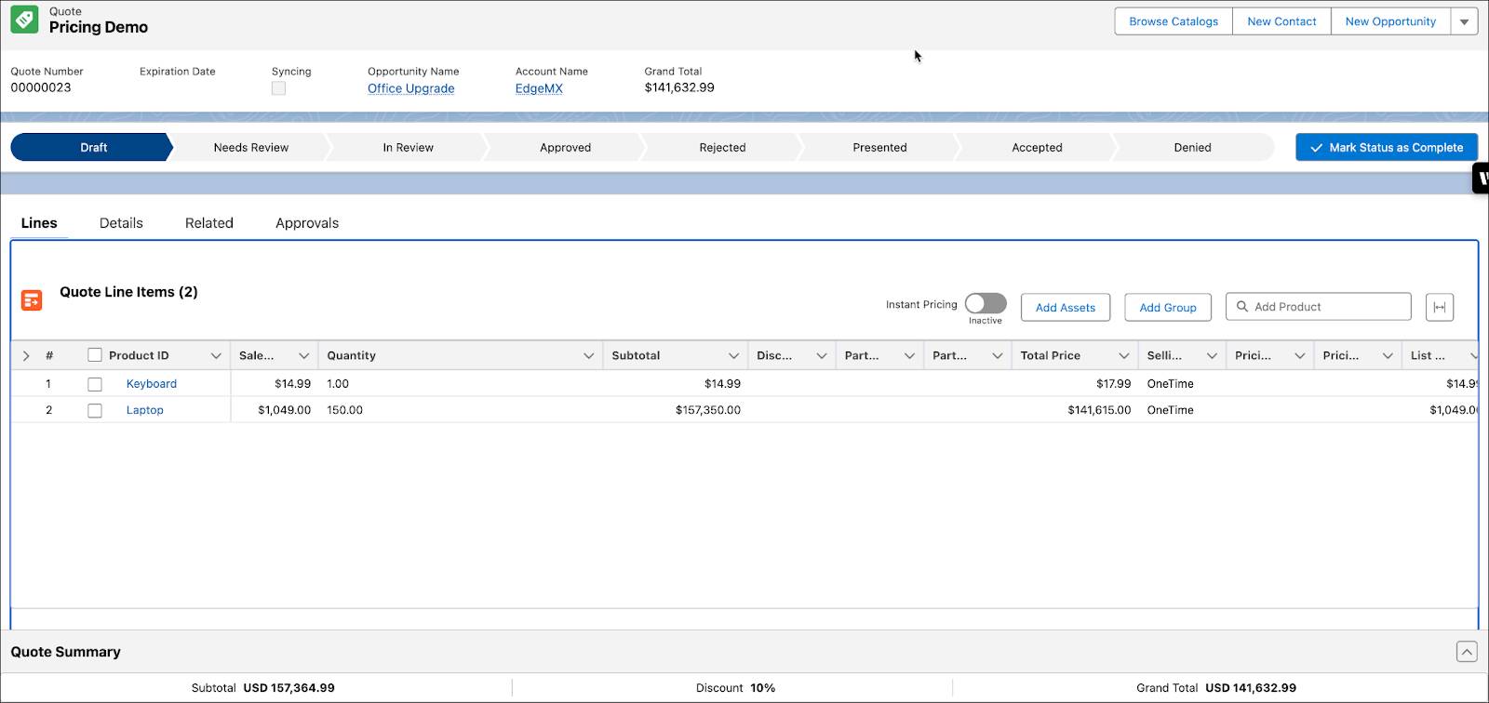Select the Presented stage
1489x703 pixels.
tap(879, 147)
